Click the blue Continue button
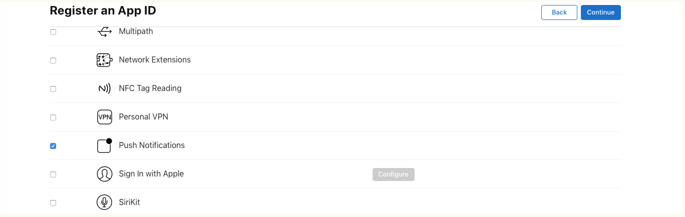The image size is (685, 217). coord(601,12)
